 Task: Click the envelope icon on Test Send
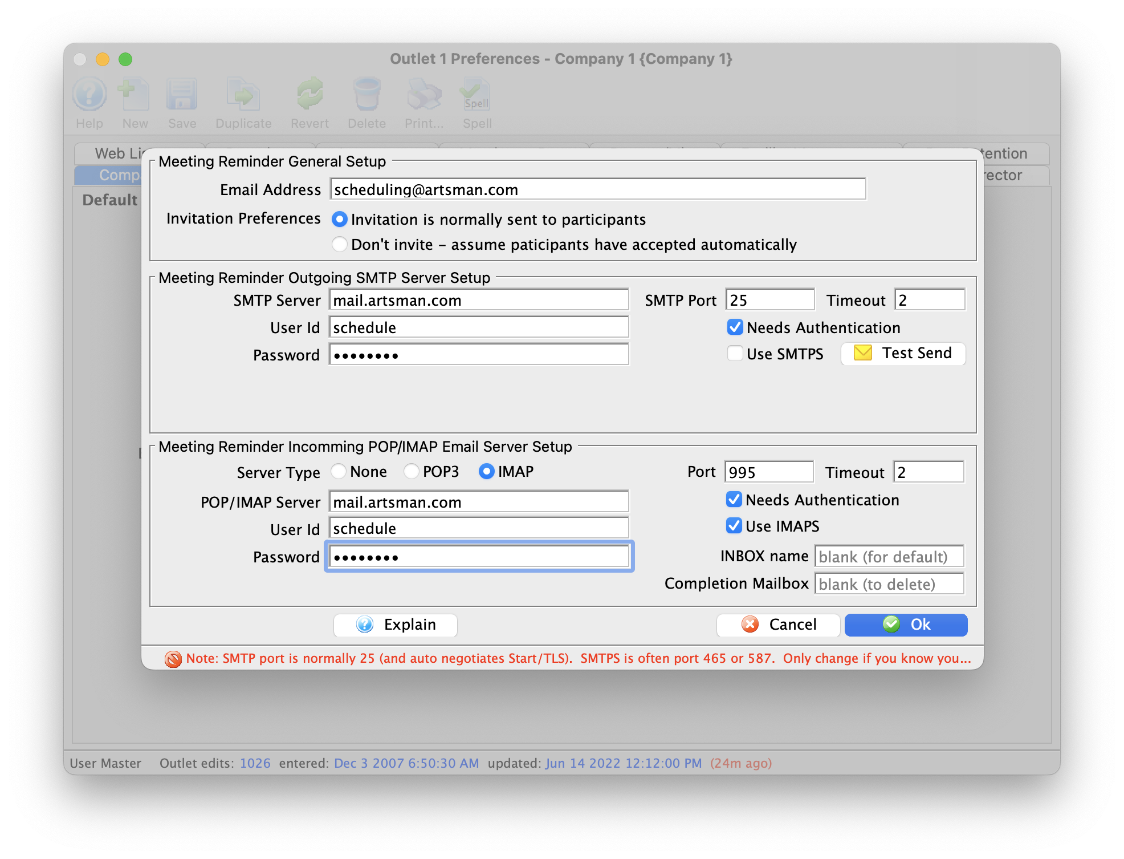pos(863,353)
